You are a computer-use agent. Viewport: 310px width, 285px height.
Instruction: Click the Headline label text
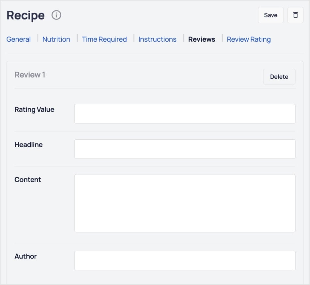pos(28,144)
